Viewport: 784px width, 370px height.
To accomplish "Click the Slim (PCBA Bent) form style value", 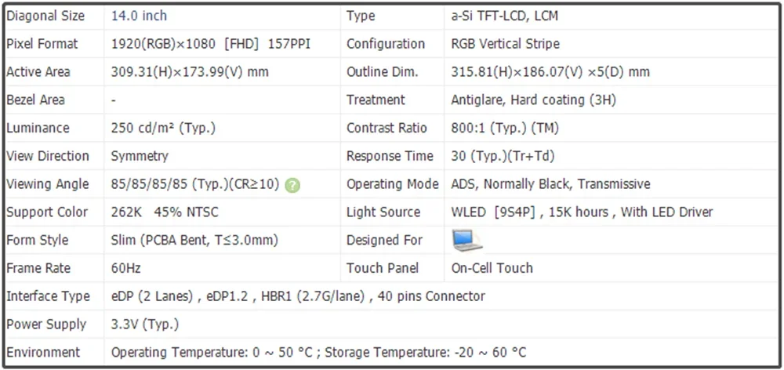I will pyautogui.click(x=194, y=241).
